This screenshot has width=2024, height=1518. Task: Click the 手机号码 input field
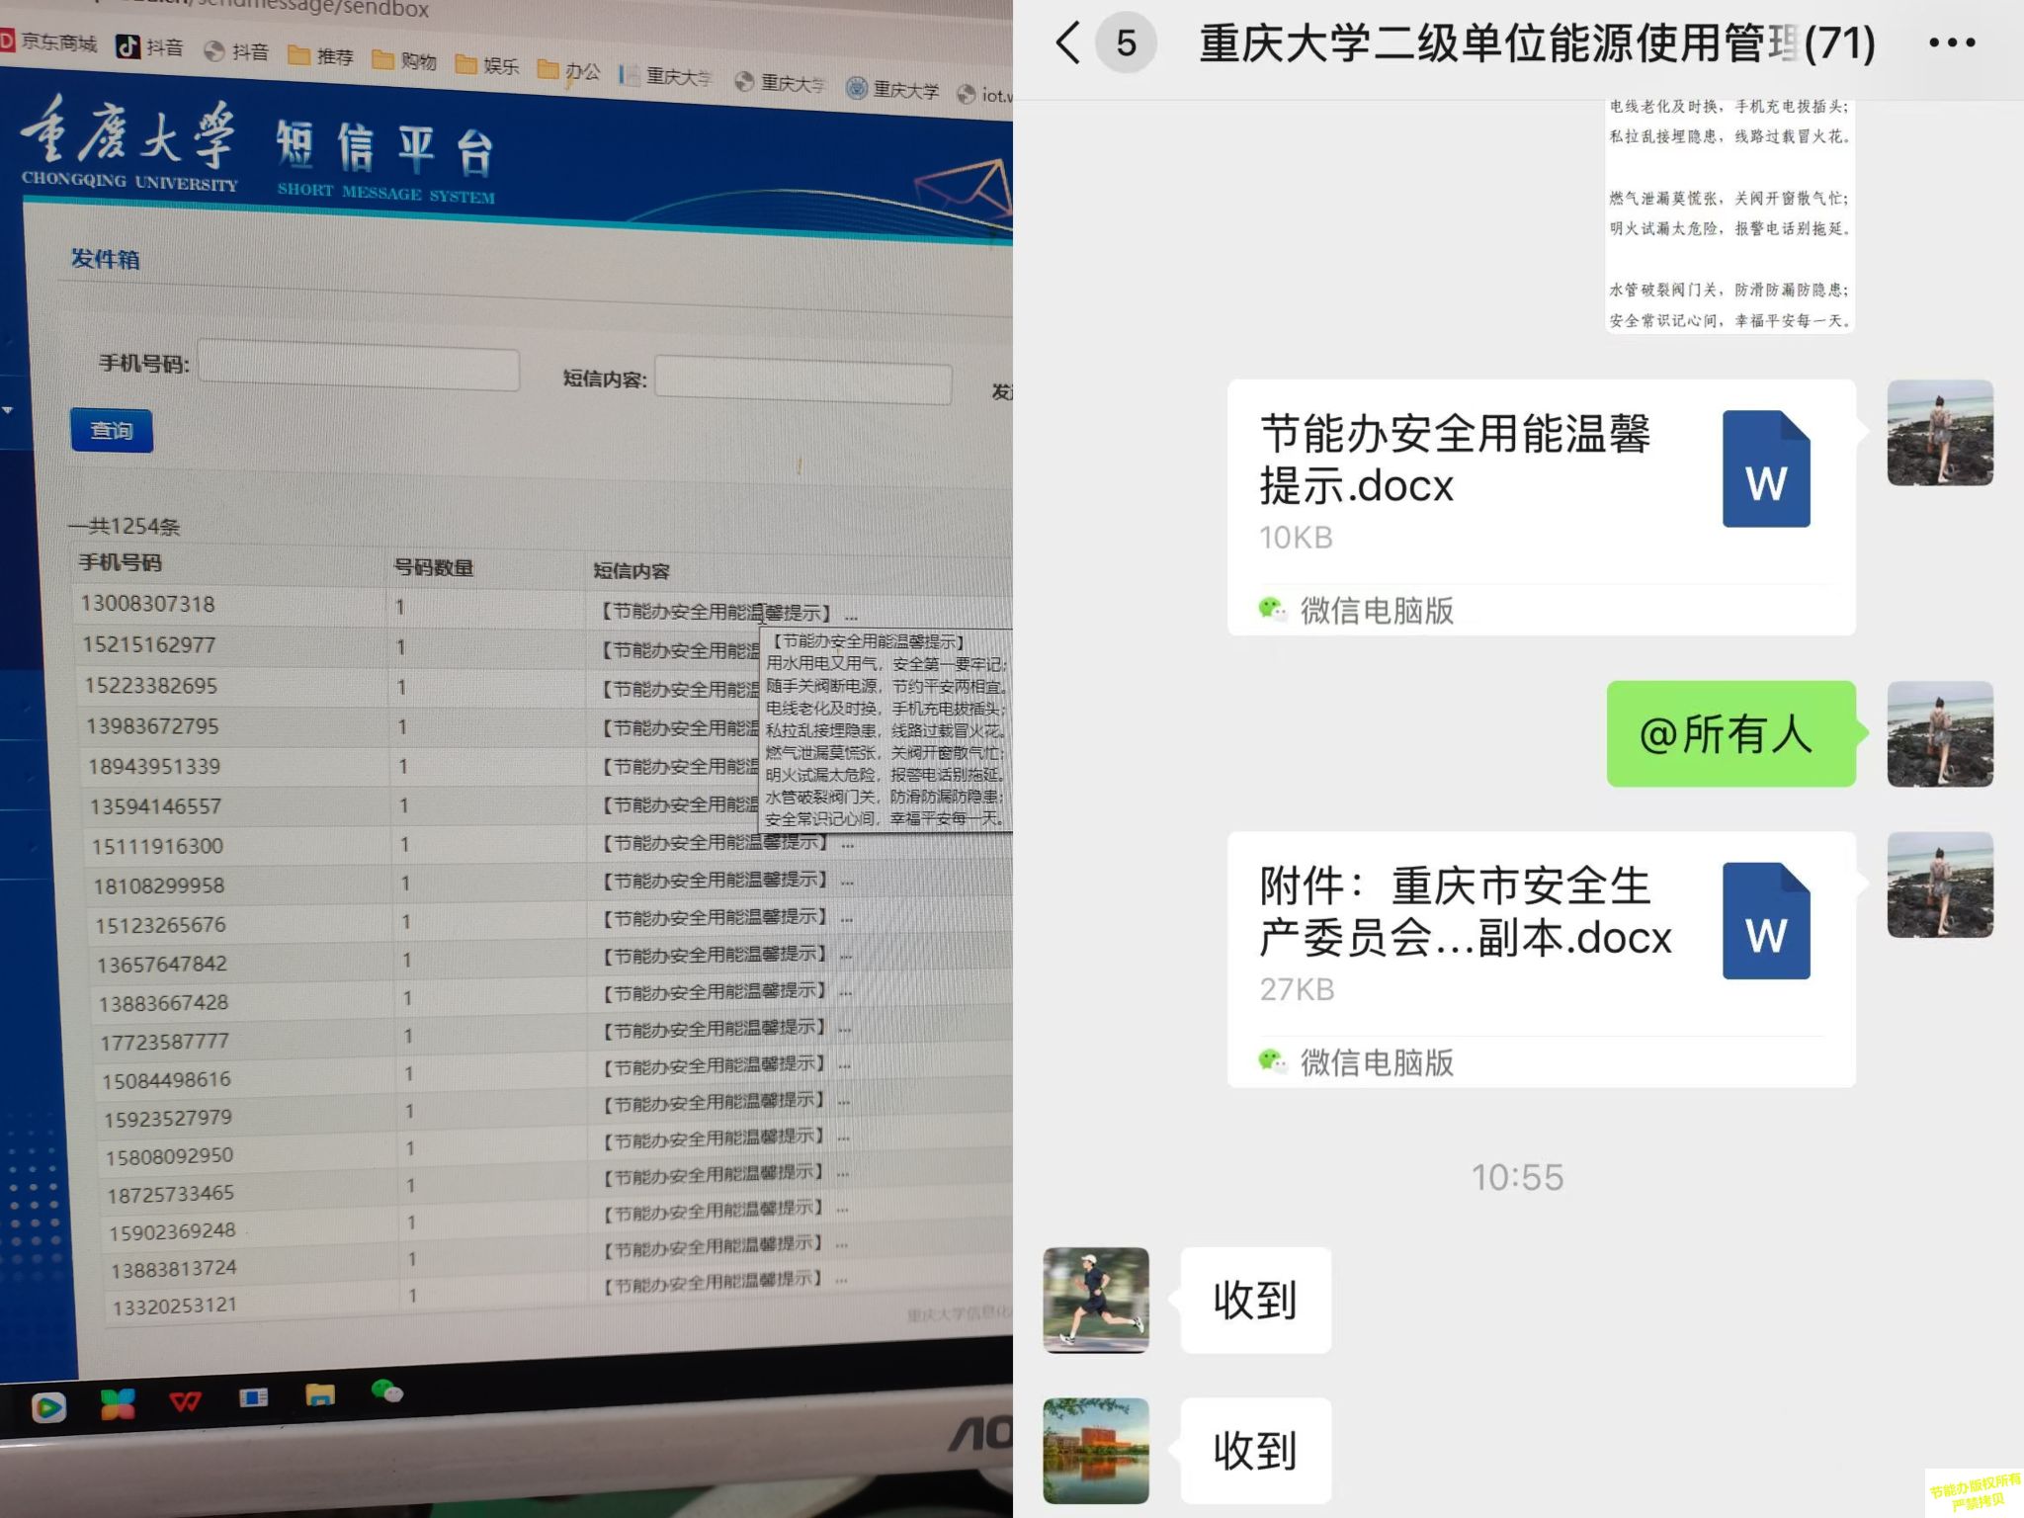point(358,367)
